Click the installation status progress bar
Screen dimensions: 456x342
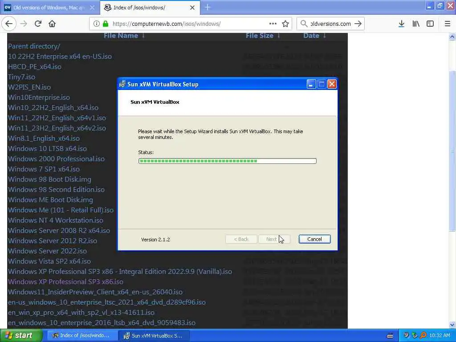pyautogui.click(x=228, y=161)
